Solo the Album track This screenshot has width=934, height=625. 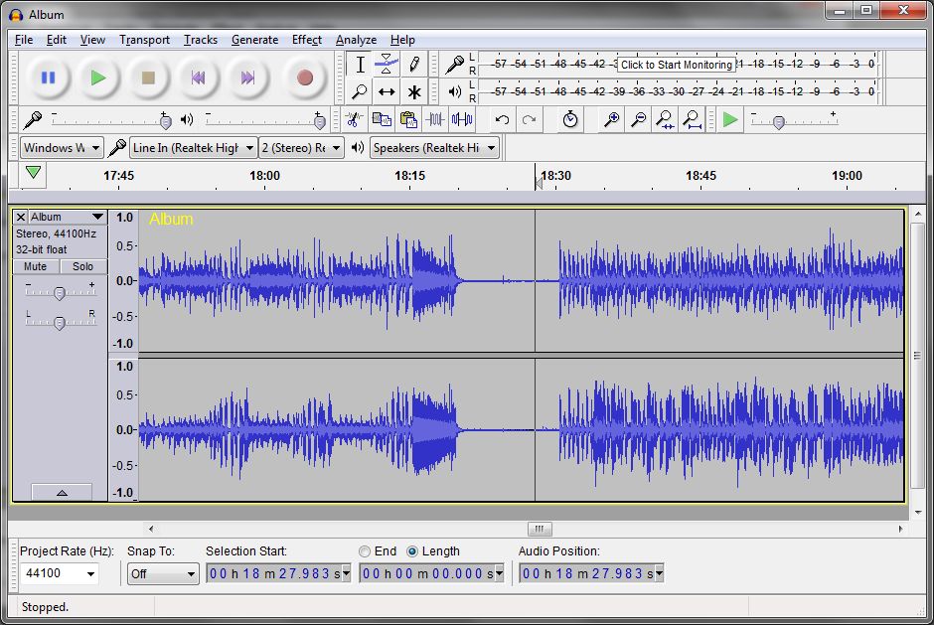tap(83, 266)
